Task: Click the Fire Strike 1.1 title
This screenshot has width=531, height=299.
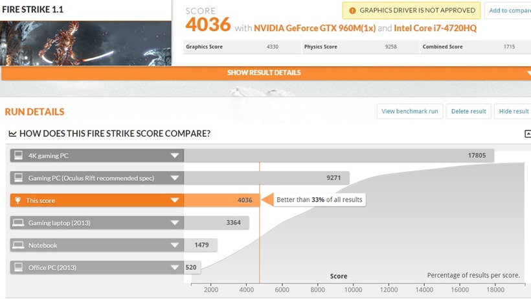Action: coord(32,10)
